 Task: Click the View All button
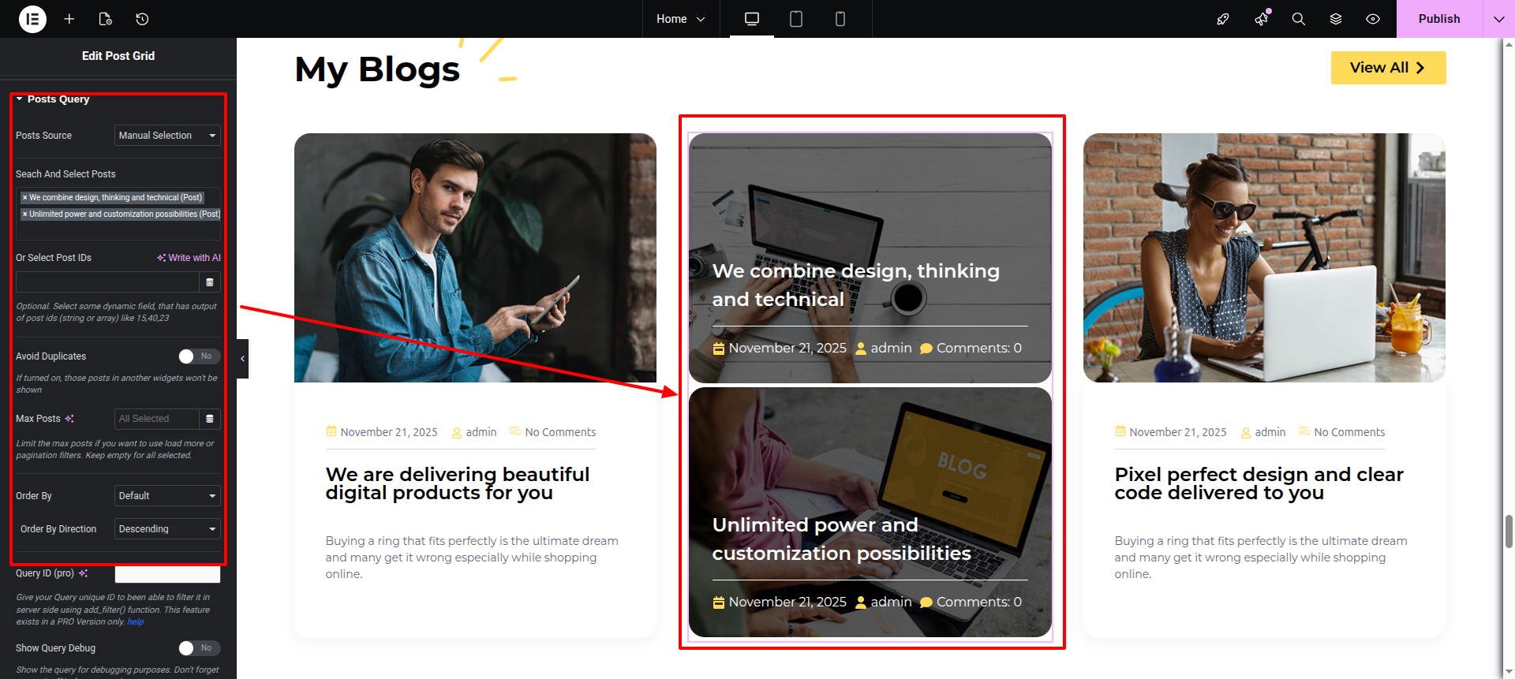[x=1388, y=68]
